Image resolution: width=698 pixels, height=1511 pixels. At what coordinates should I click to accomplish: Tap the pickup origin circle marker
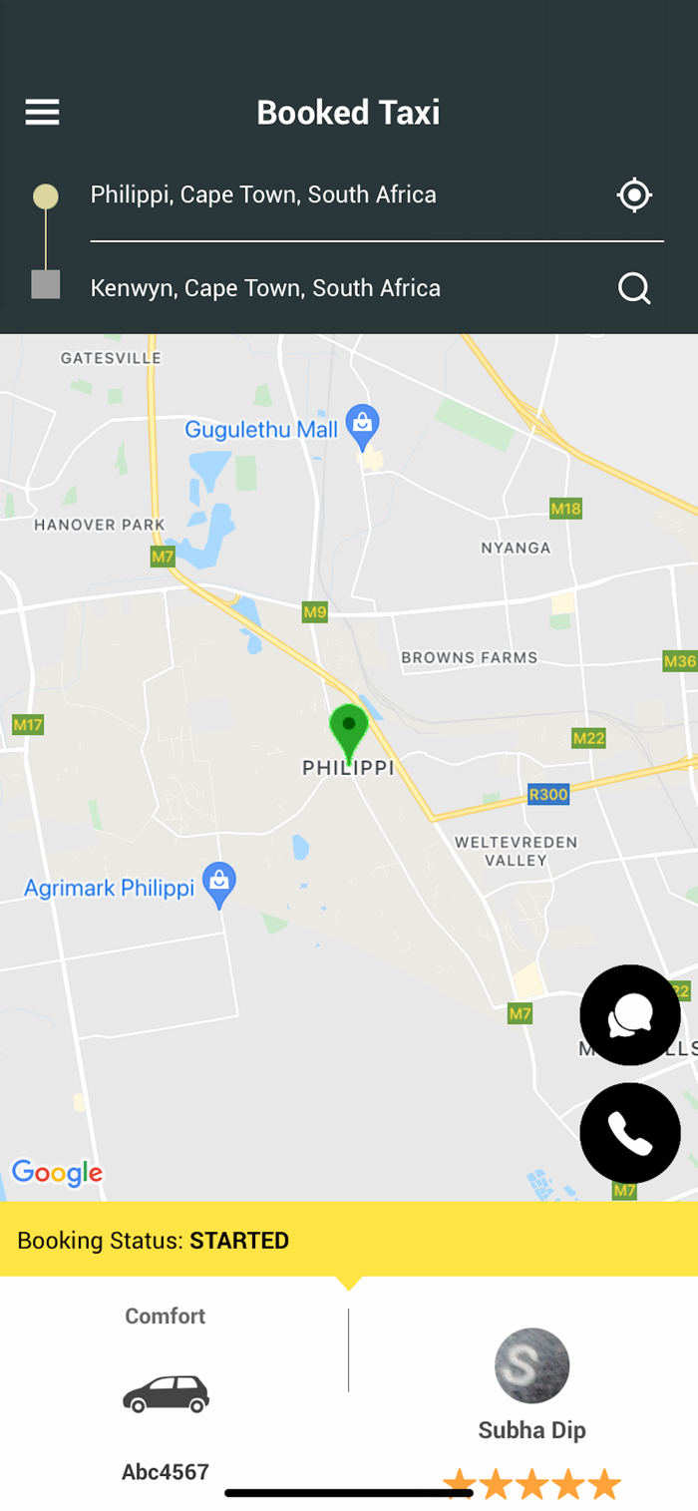tap(46, 196)
